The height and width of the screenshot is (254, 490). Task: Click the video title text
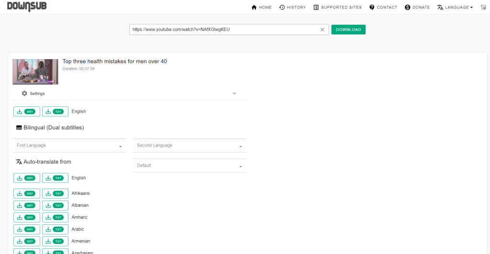pyautogui.click(x=115, y=62)
